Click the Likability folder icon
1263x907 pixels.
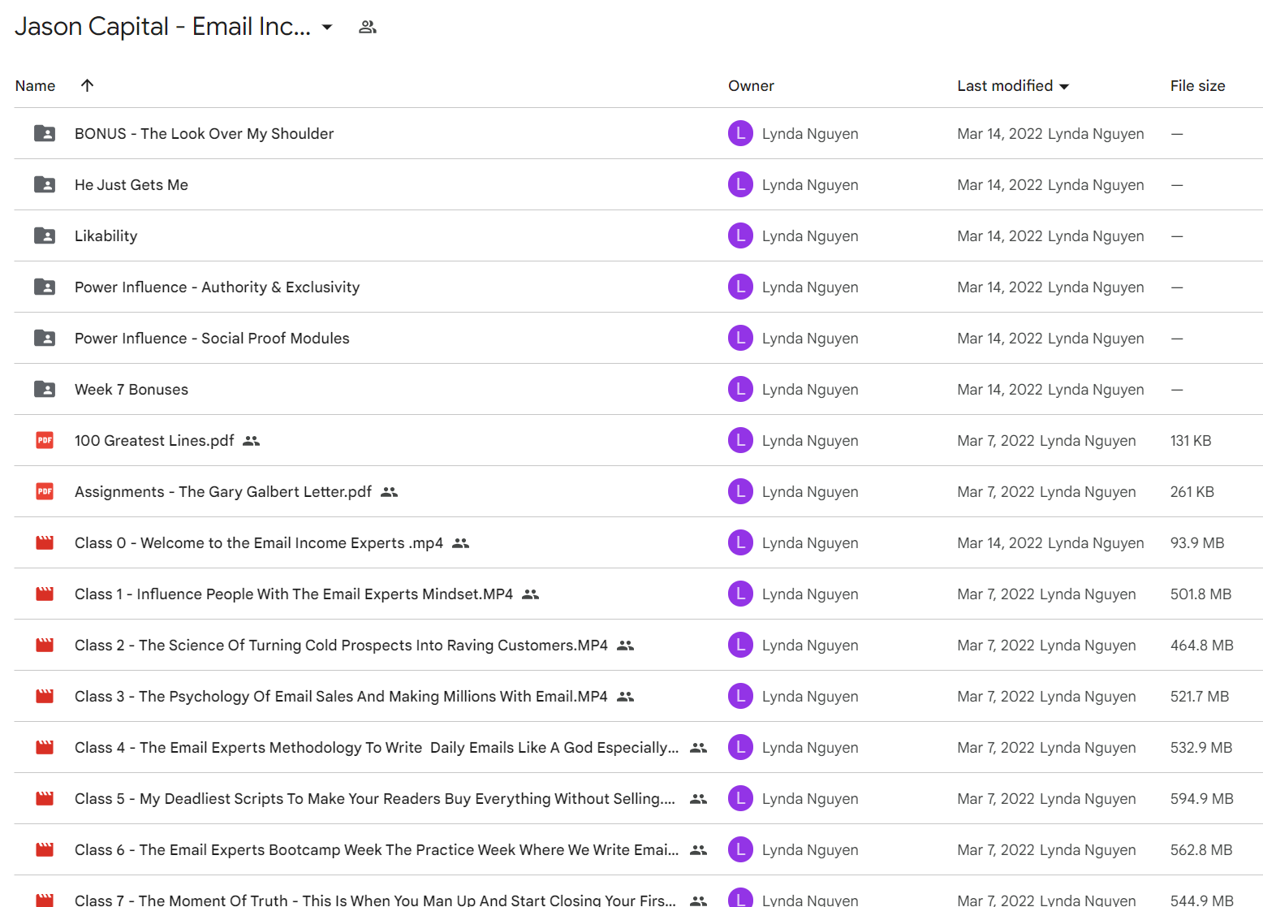[45, 235]
